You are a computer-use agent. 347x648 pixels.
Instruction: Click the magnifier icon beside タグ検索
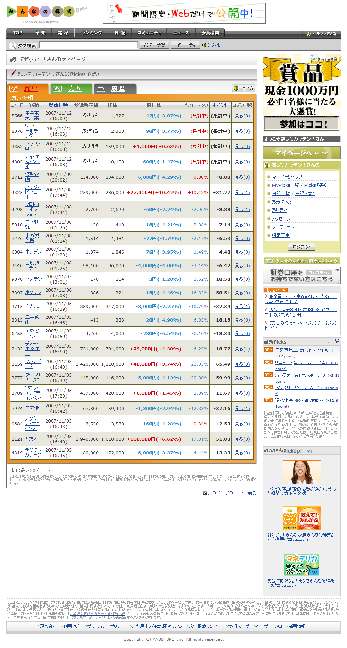pyautogui.click(x=12, y=45)
